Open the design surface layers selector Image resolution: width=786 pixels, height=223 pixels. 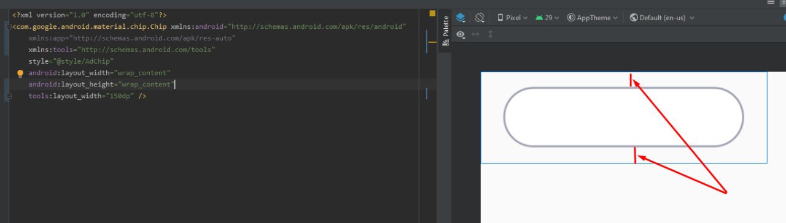pos(461,18)
